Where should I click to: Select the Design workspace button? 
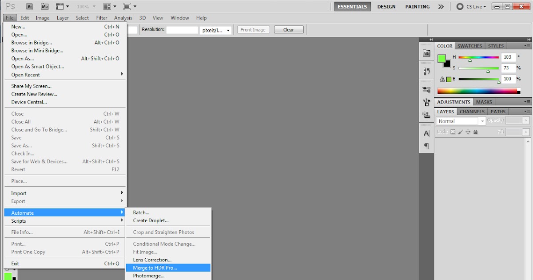coord(386,7)
